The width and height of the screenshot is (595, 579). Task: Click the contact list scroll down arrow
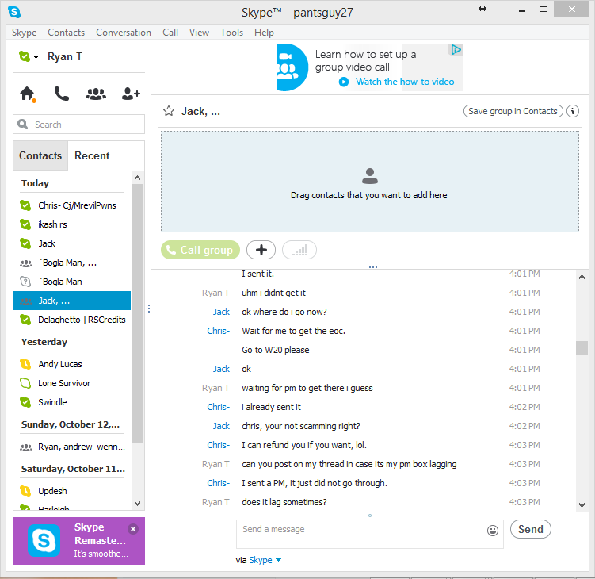[137, 504]
